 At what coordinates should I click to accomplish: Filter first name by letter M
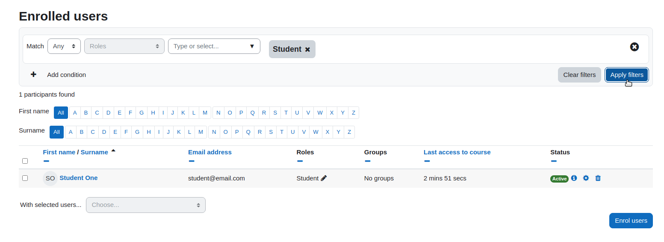pos(205,113)
